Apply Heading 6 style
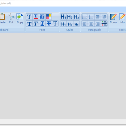The width and height of the screenshot is (126, 126). 76,24
